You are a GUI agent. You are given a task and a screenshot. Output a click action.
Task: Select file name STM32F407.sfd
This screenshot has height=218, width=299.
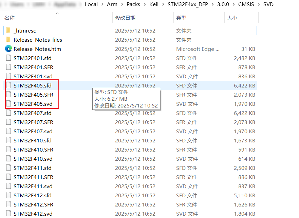pyautogui.click(x=33, y=113)
